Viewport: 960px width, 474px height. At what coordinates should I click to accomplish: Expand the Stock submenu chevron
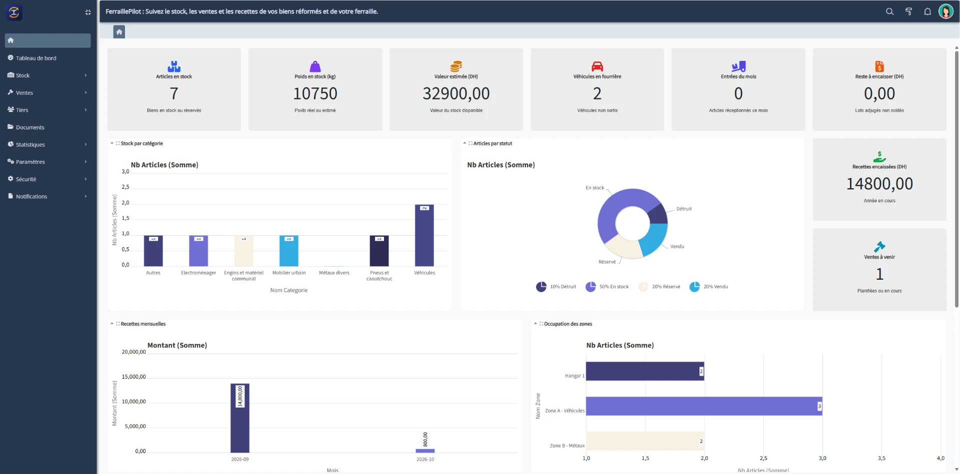(85, 75)
